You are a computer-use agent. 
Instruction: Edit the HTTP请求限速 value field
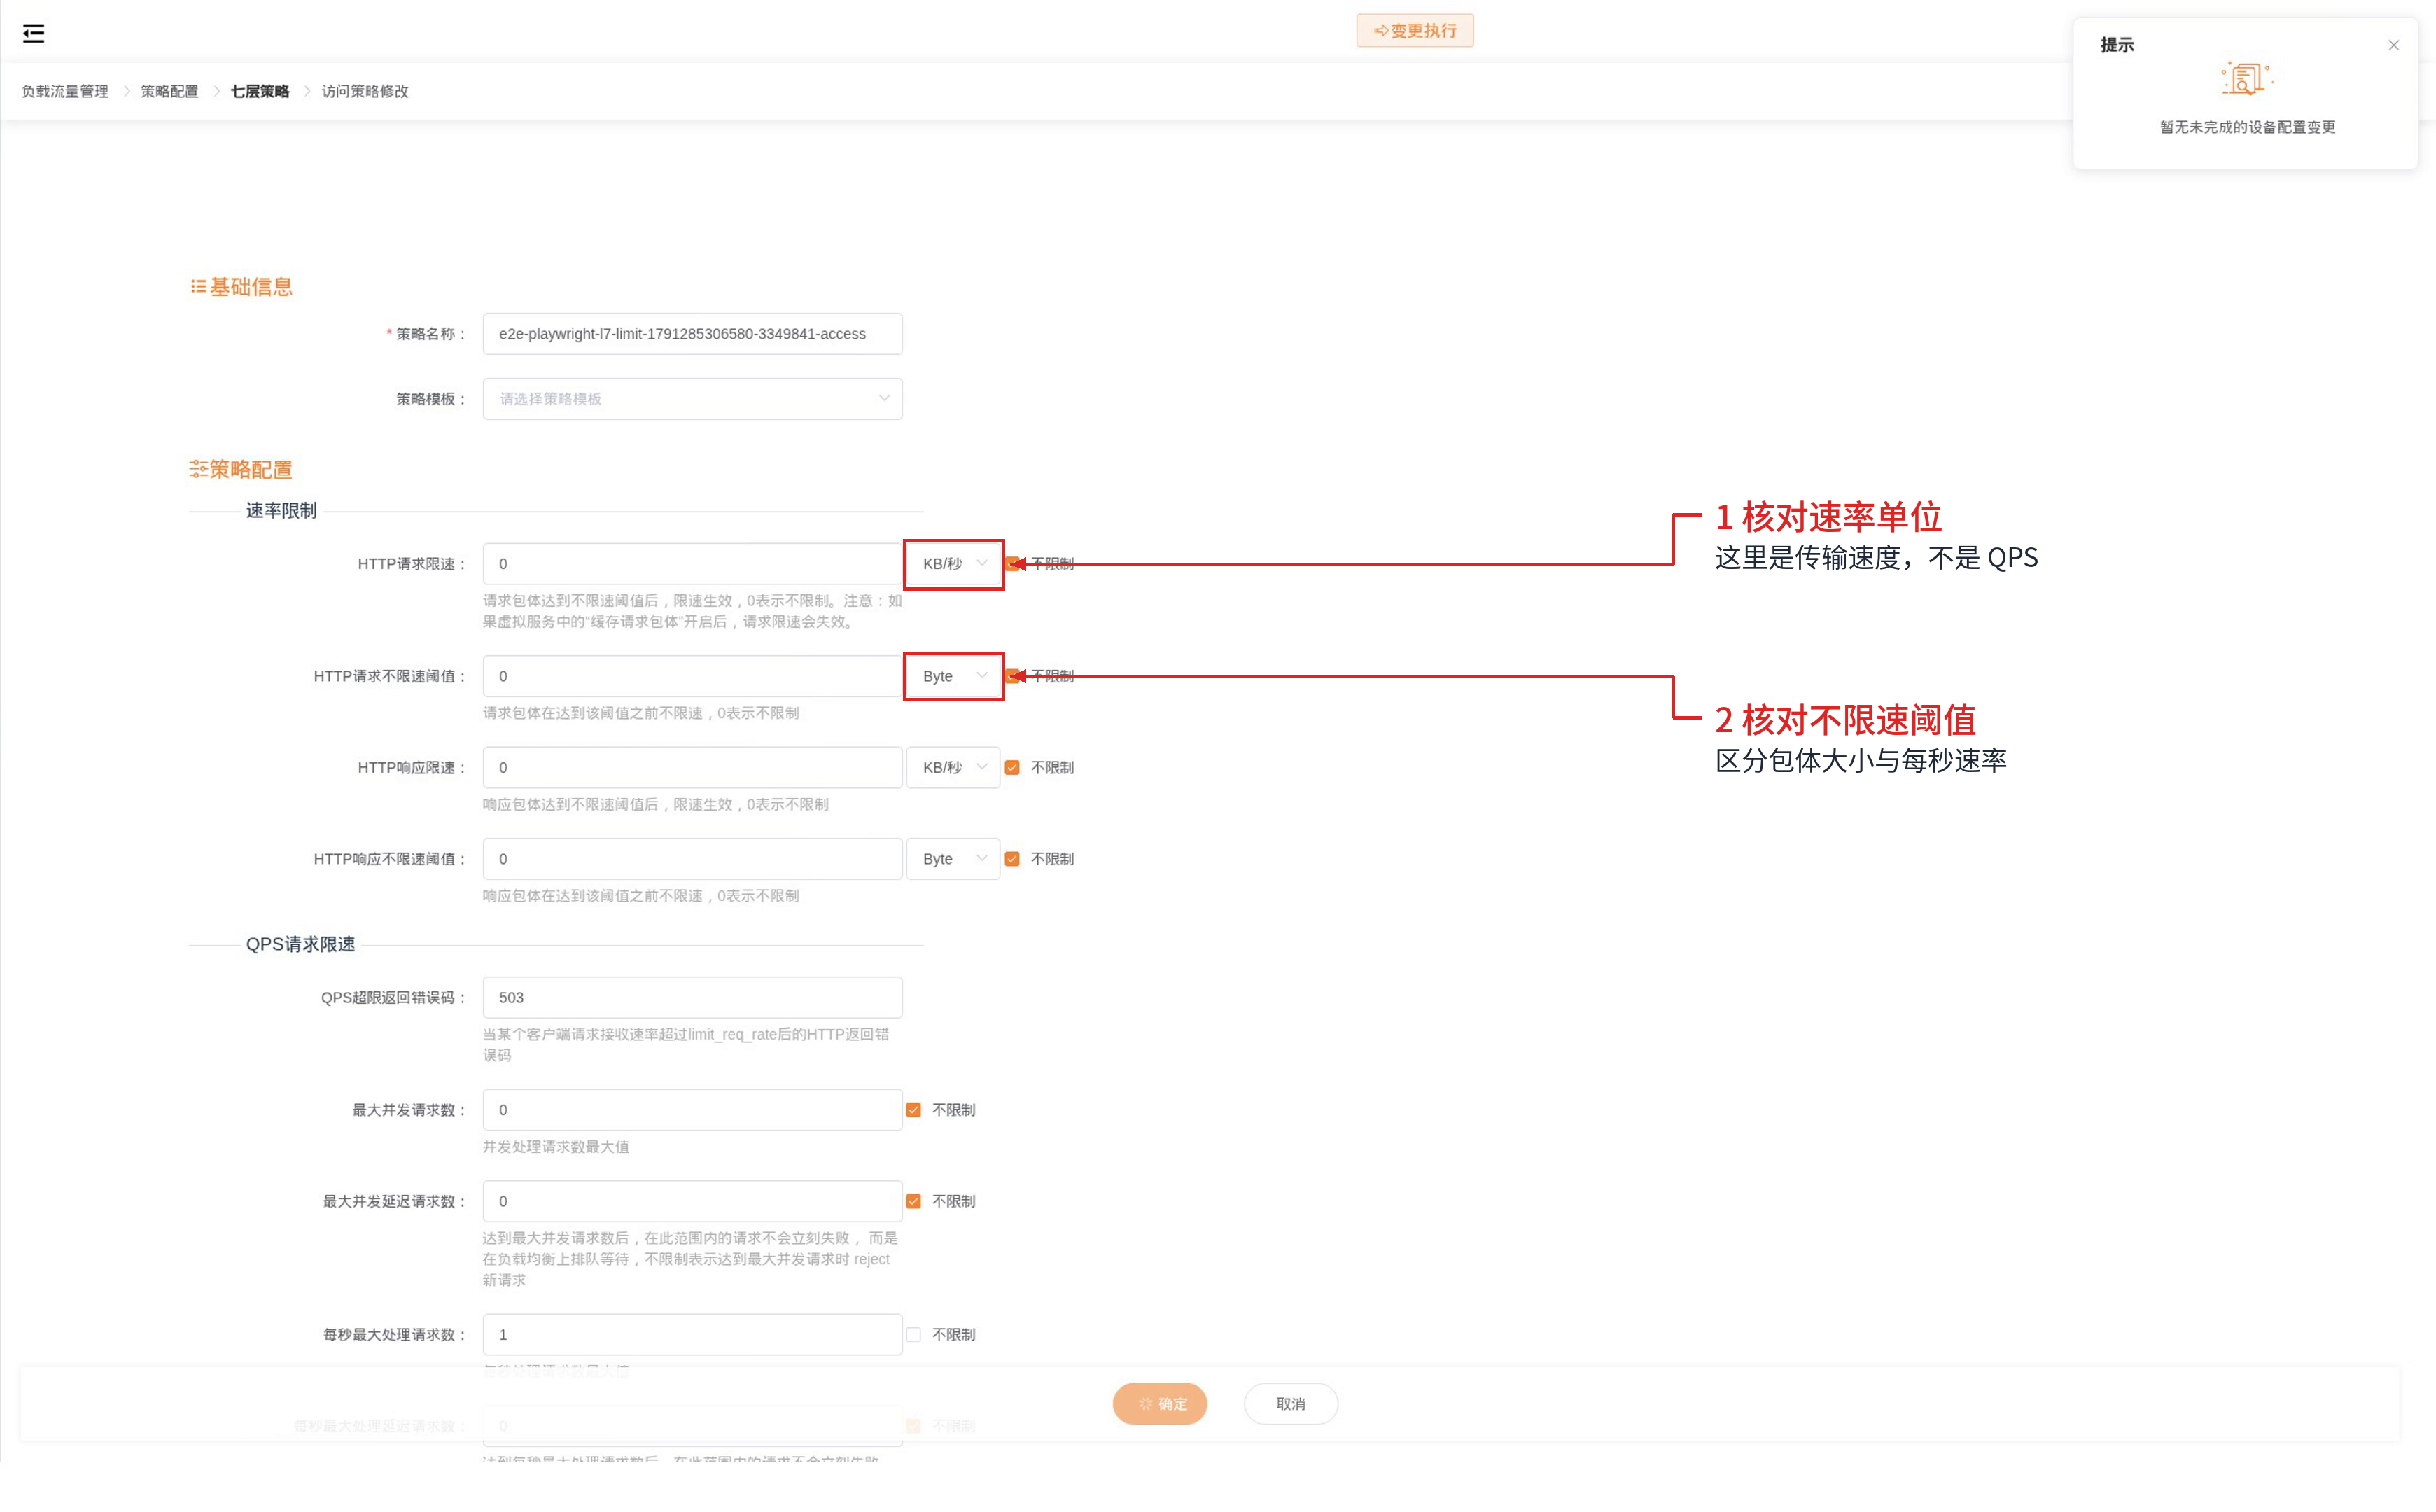click(x=692, y=564)
